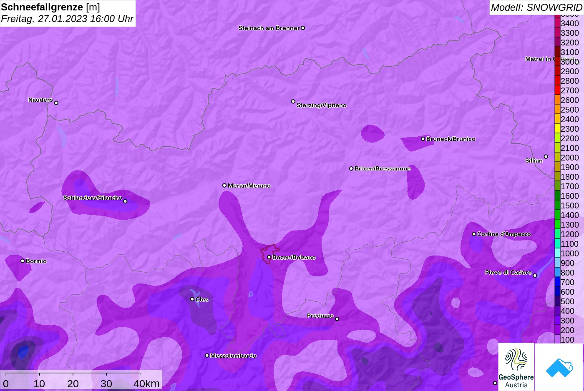Click the Modell: SNOWGRID label
This screenshot has height=391, width=584.
(x=536, y=8)
